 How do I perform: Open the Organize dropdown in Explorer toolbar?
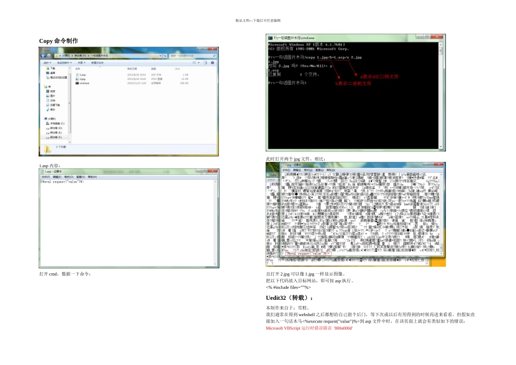(x=47, y=62)
